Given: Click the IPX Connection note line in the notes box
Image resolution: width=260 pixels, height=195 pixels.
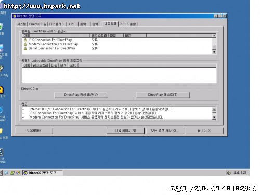Looking at the screenshot, I should tap(93, 113).
